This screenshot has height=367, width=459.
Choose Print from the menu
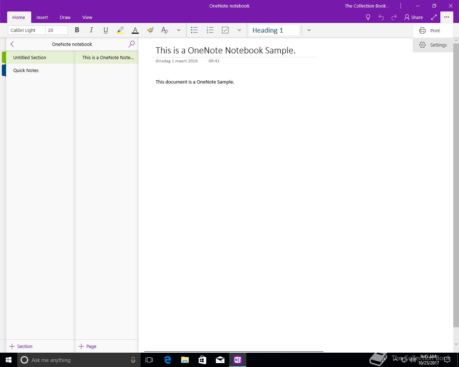tap(433, 30)
